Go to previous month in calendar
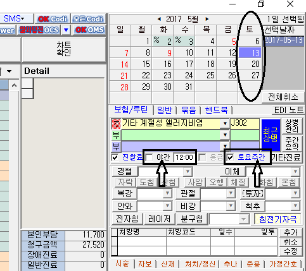The image size is (306, 271). pos(159,19)
